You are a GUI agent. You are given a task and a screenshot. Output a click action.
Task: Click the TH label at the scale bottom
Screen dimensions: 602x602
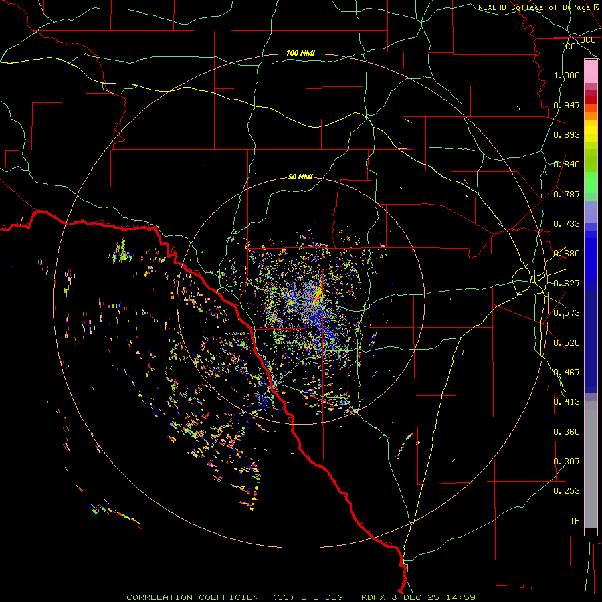575,521
